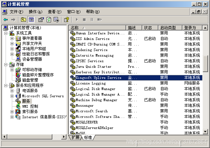Click the Export list toolbar icon

(56, 20)
